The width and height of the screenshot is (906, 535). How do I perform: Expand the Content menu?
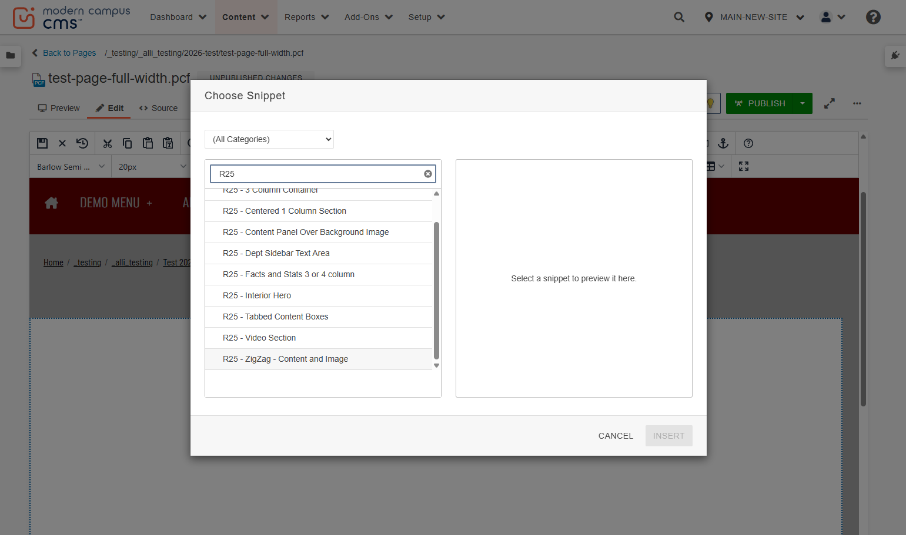(x=245, y=17)
